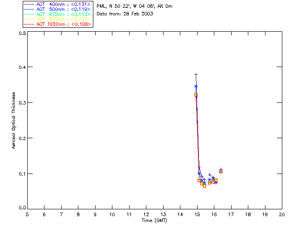Click the purple dashed line sample in legend
The image size is (290, 232).
point(29,4)
